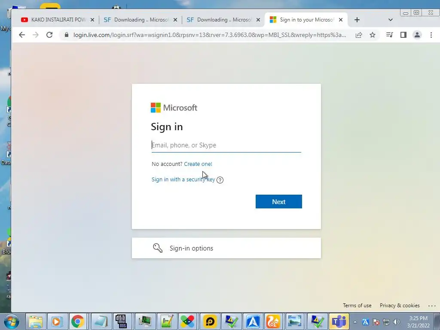
Task: Expand the tab search chevron
Action: 390,20
